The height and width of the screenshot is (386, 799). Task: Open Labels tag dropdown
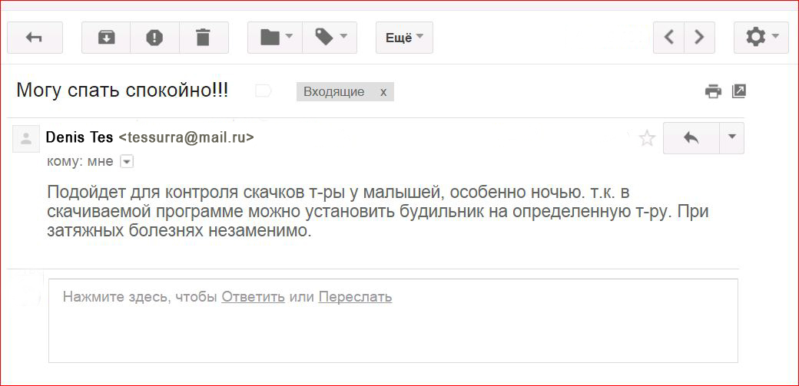tap(330, 38)
